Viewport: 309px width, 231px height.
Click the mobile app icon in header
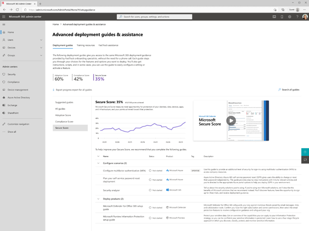point(282,17)
